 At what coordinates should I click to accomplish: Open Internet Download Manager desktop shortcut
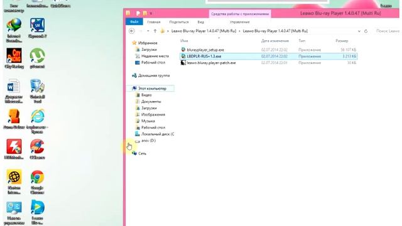click(x=14, y=30)
